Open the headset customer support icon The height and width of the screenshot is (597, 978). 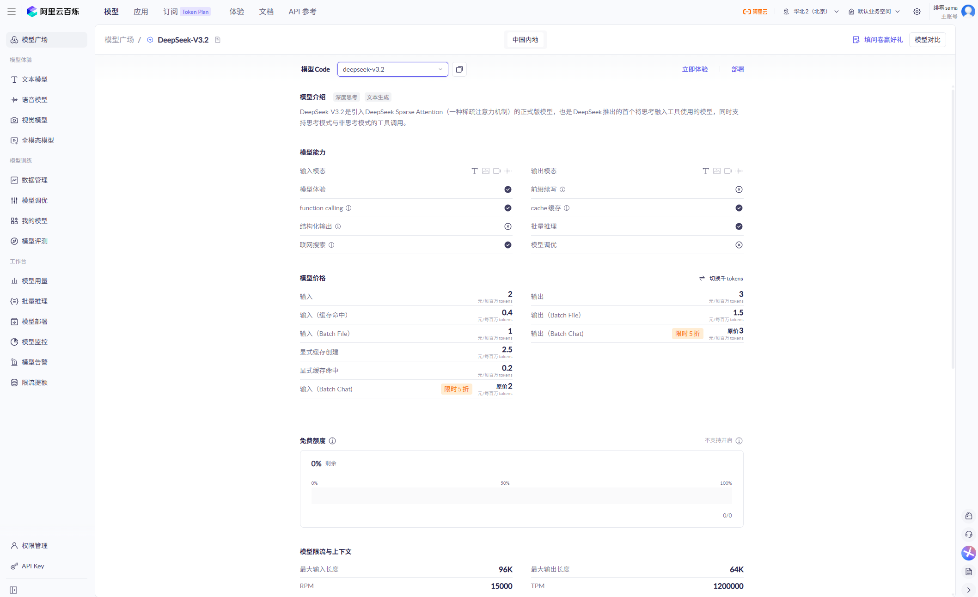[969, 535]
